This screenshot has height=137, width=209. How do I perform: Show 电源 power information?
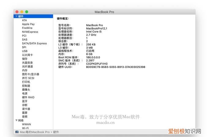[25, 93]
